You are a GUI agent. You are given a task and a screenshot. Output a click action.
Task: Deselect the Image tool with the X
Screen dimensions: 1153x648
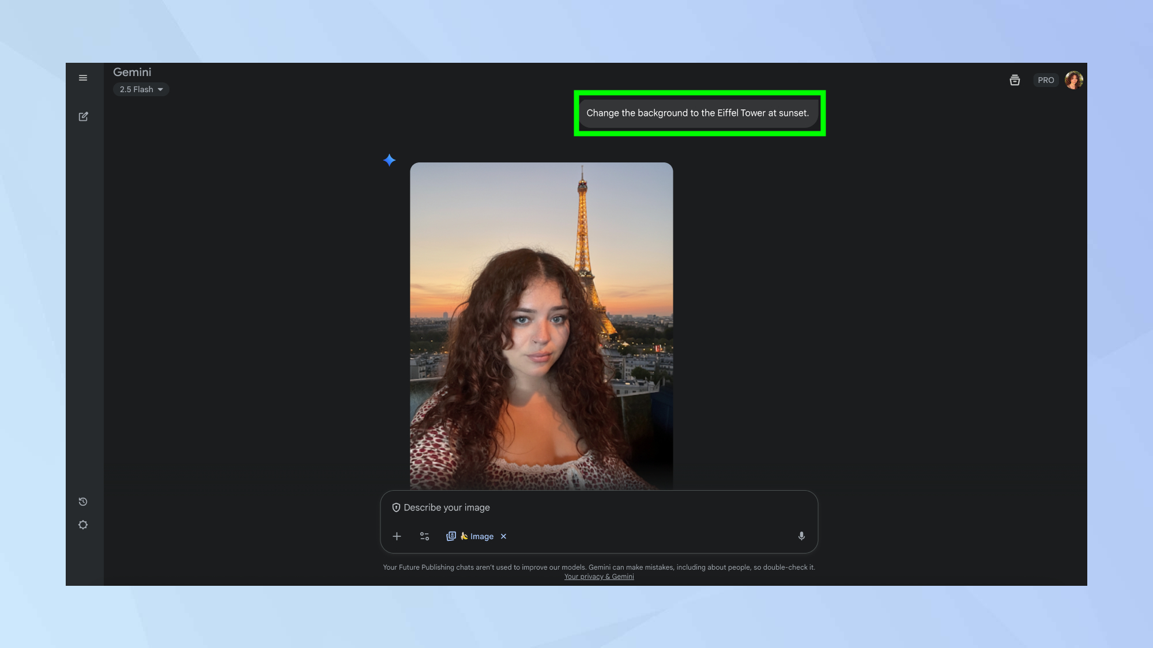pos(503,536)
